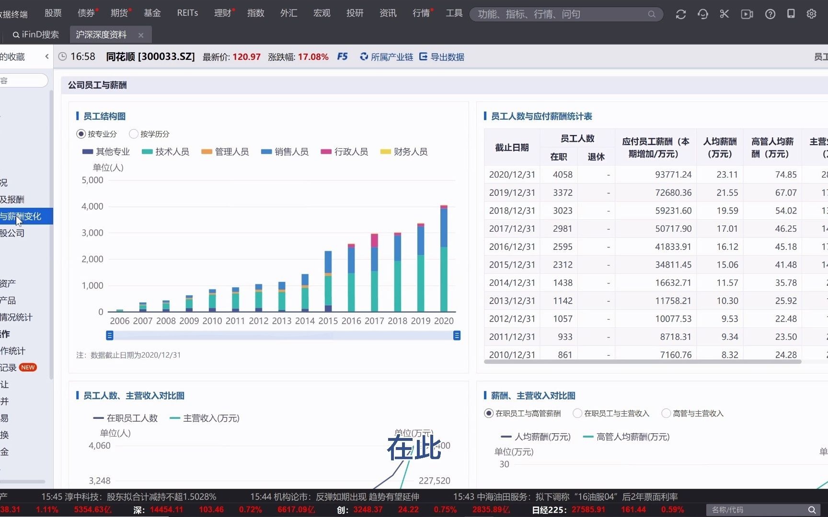Collapse the left sidebar with chevron arrow
This screenshot has width=828, height=517.
[x=47, y=56]
